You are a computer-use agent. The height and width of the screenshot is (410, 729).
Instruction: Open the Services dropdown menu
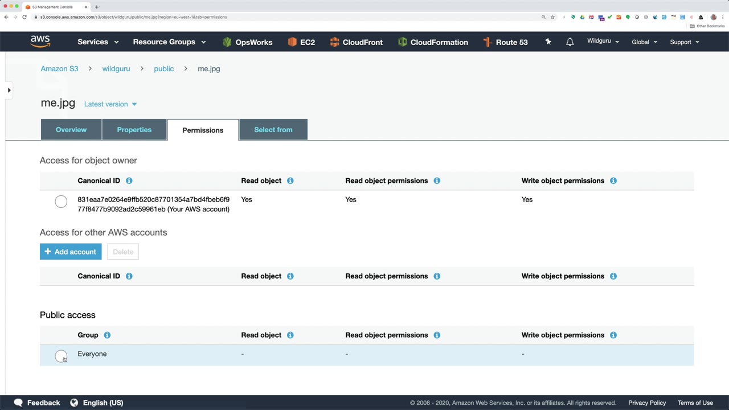(x=98, y=42)
